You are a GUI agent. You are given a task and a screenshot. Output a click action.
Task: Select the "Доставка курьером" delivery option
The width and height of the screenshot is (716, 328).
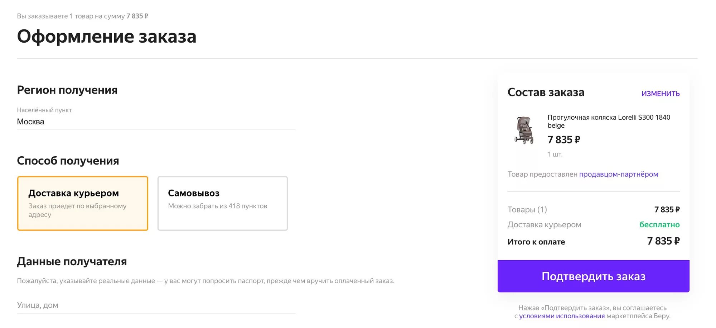[83, 203]
